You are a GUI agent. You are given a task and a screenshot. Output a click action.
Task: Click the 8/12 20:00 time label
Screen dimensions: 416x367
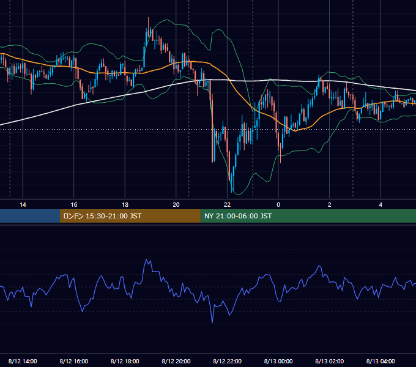coord(176,361)
